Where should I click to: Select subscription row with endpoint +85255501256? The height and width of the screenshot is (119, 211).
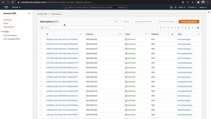coord(41,67)
